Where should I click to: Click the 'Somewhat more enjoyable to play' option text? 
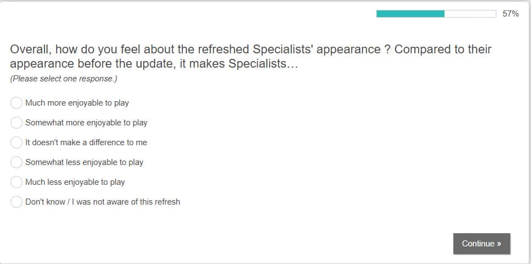[86, 123]
